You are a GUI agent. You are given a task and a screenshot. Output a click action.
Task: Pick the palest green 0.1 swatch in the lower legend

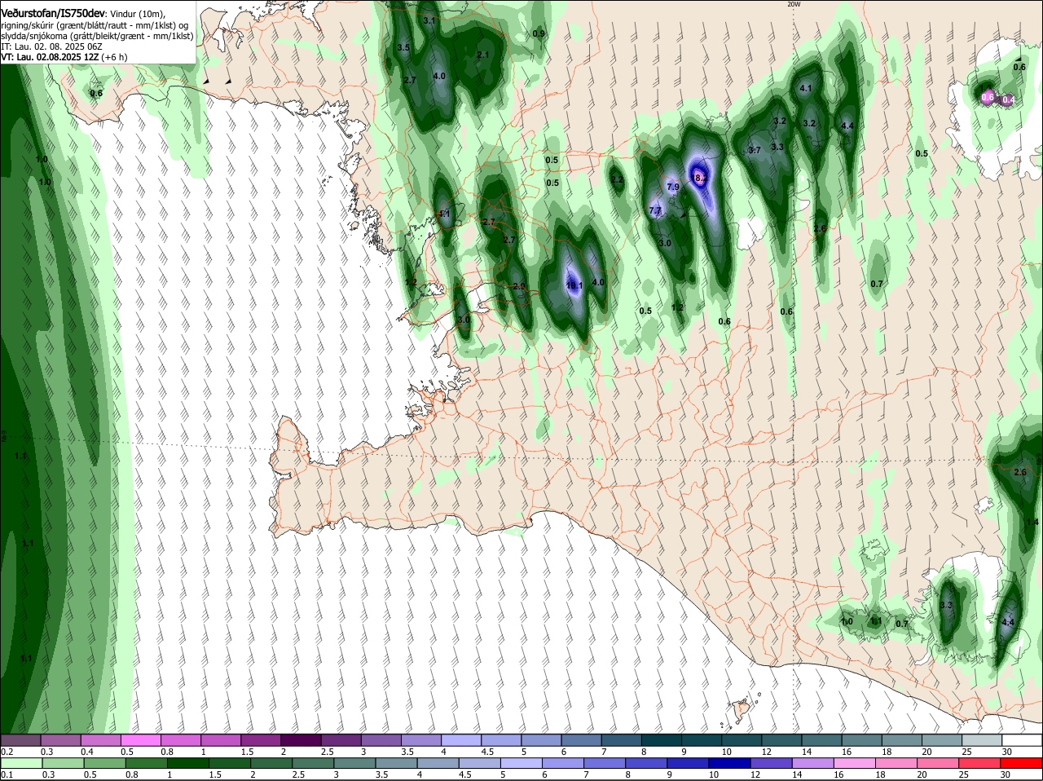point(20,763)
